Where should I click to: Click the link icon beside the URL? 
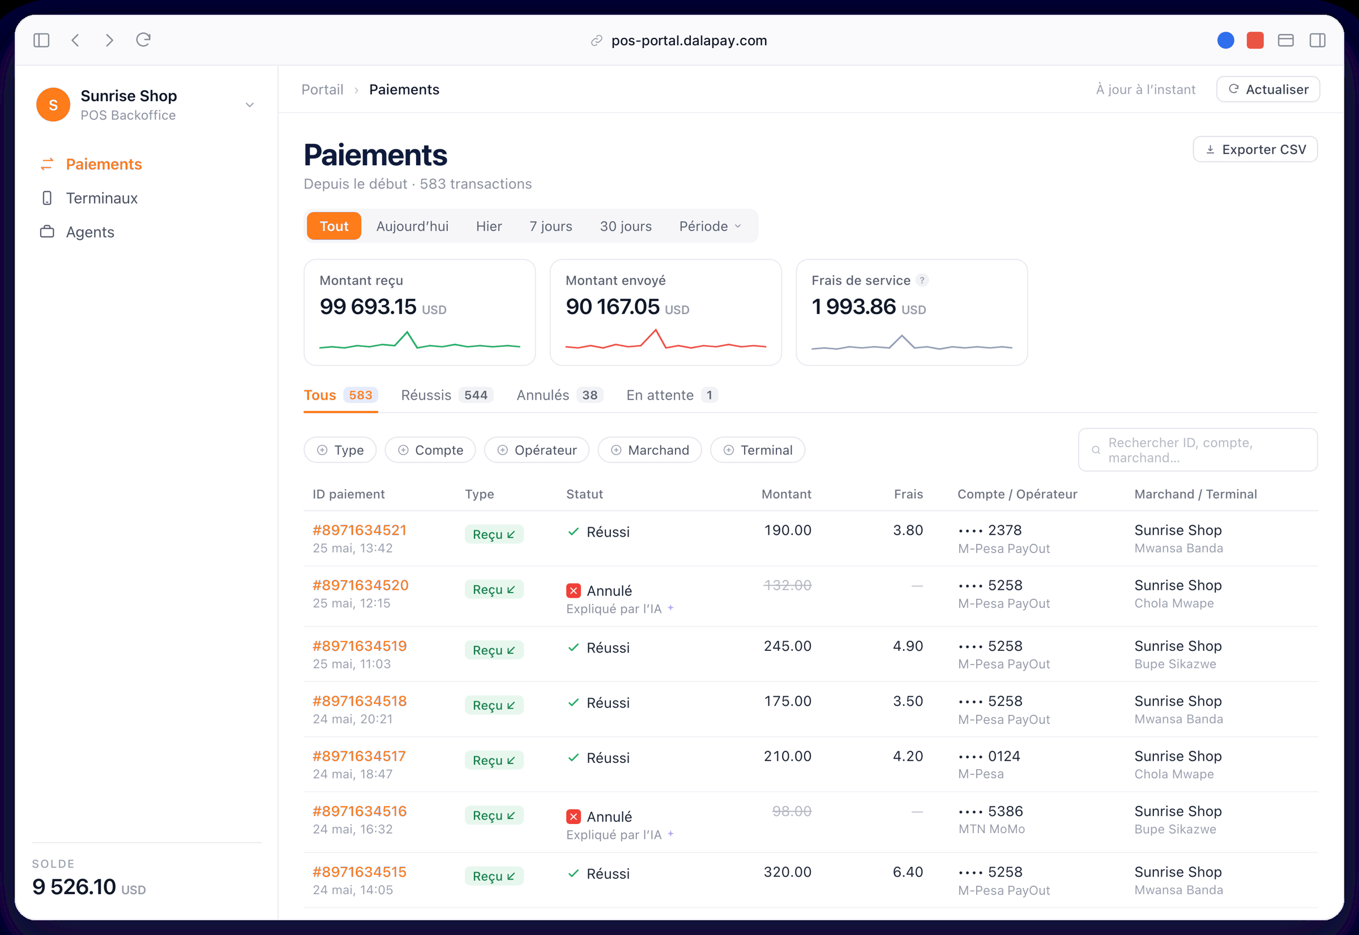tap(597, 40)
